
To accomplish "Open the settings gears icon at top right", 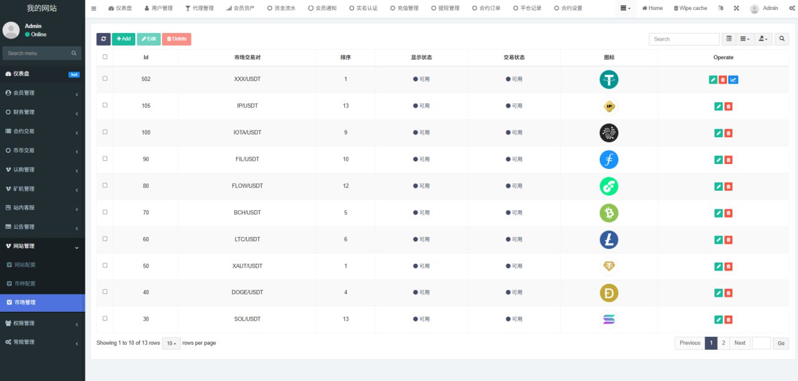I will (792, 8).
